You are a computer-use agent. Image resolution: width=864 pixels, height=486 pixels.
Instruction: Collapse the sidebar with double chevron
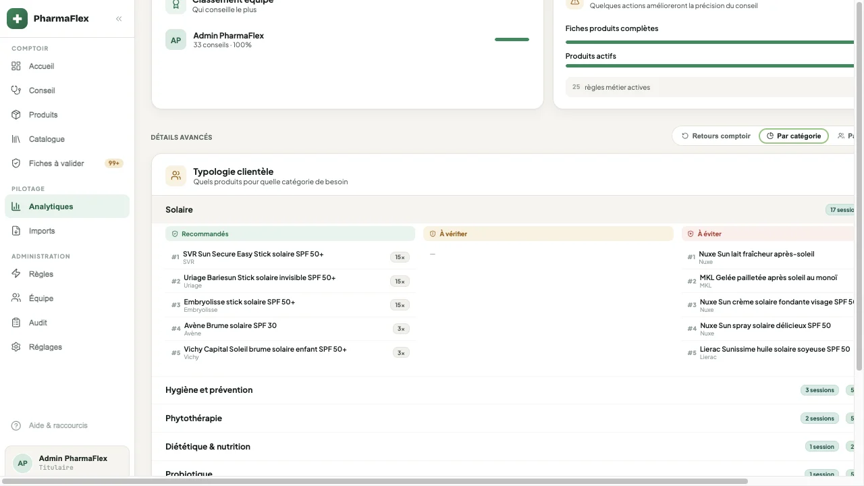click(119, 19)
